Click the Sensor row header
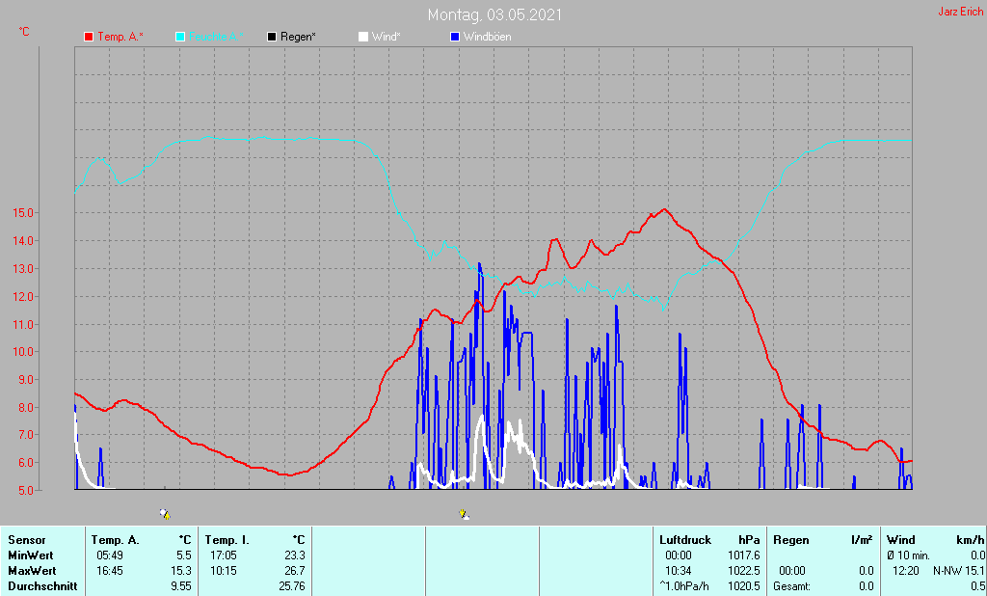Viewport: 987px width, 596px height. tap(27, 540)
